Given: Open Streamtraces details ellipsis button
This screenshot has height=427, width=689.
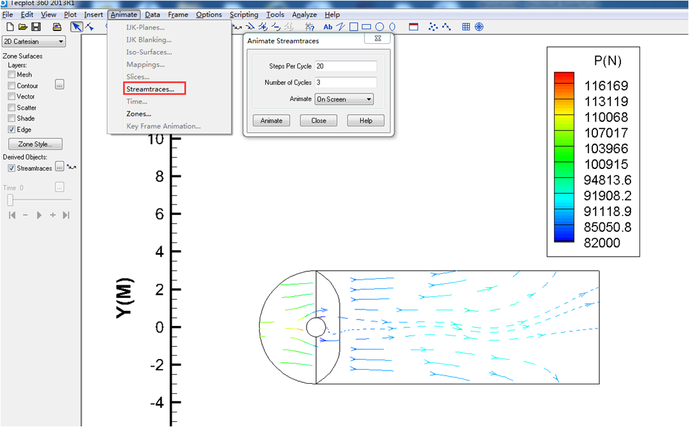Looking at the screenshot, I should (x=59, y=166).
